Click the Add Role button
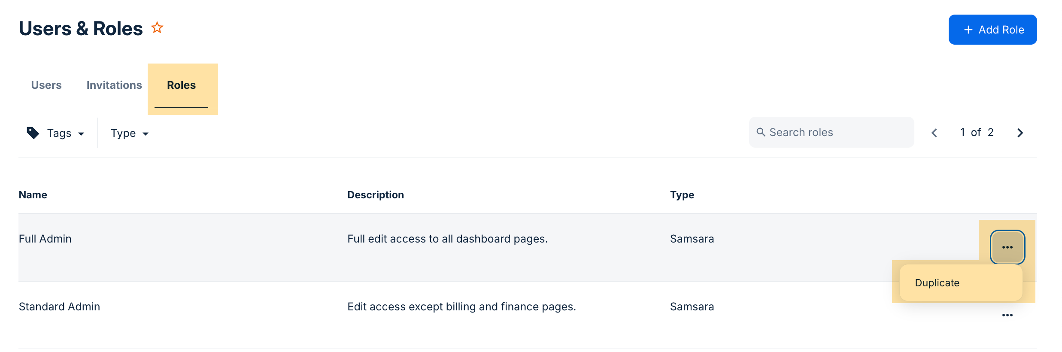This screenshot has width=1062, height=352. 992,30
